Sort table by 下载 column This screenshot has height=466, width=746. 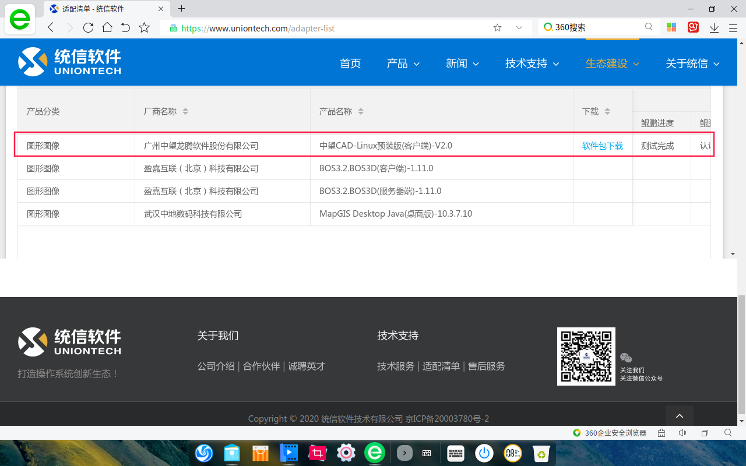tap(607, 111)
